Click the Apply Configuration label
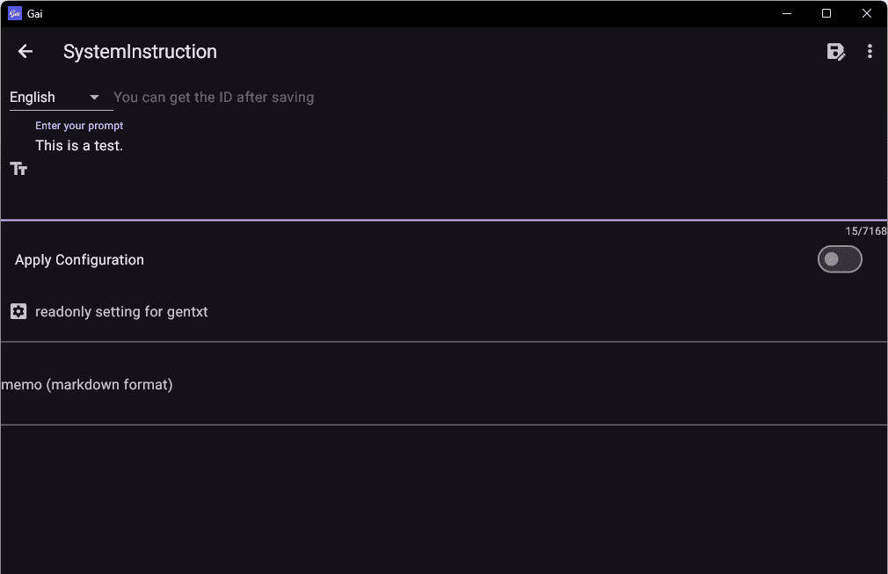 pos(79,260)
